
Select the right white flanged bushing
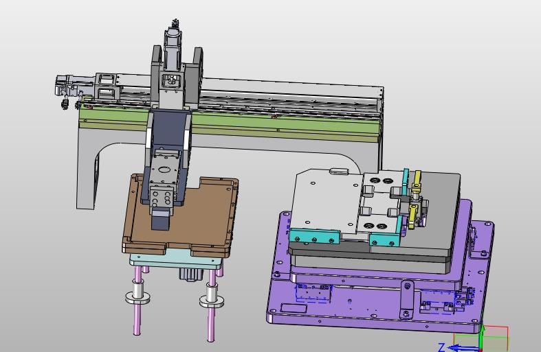click(x=212, y=297)
